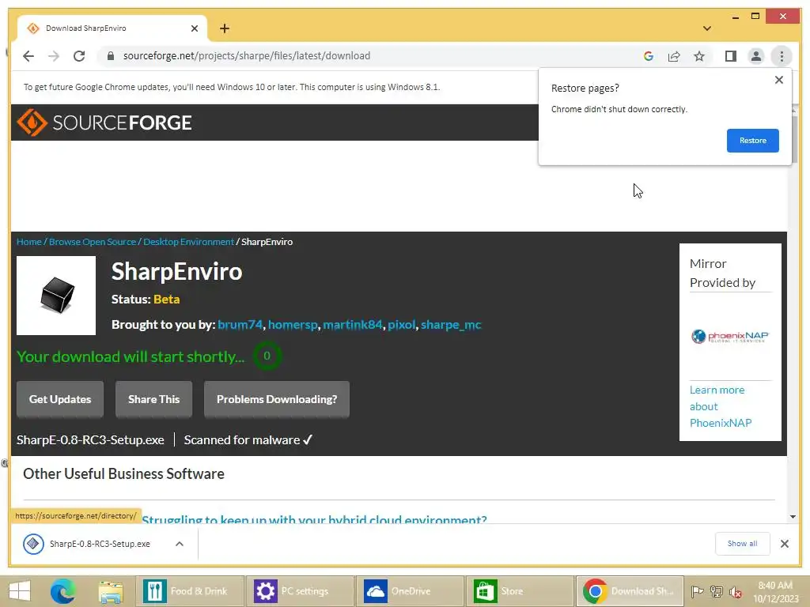Share this page via share icon
This screenshot has width=810, height=607.
(x=674, y=56)
